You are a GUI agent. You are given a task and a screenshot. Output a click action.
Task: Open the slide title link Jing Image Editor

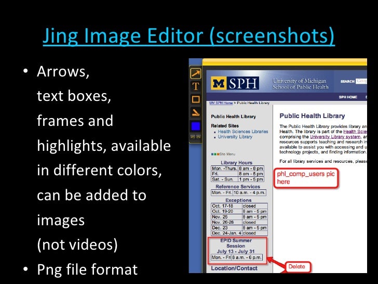pos(189,36)
